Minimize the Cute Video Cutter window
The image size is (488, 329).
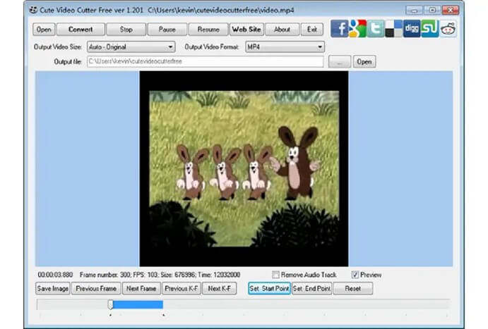pos(415,11)
